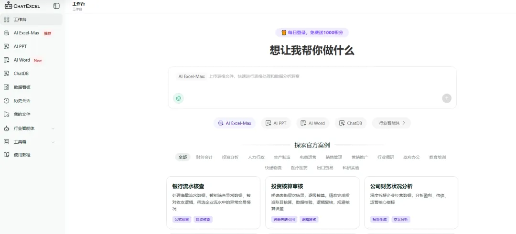The width and height of the screenshot is (516, 234).
Task: Select the 销售管理 case category tab
Action: pyautogui.click(x=334, y=157)
